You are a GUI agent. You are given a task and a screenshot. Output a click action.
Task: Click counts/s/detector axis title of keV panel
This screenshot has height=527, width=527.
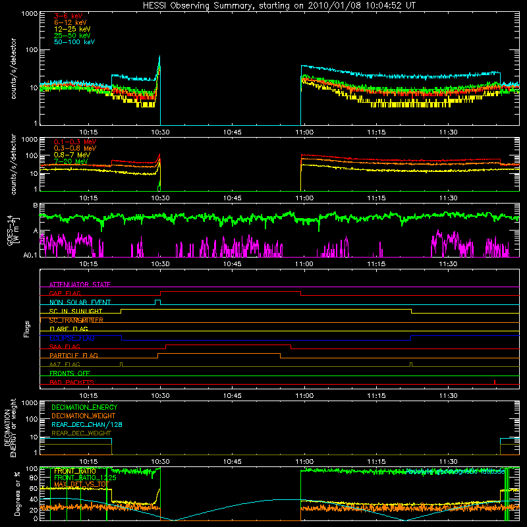[x=13, y=69]
